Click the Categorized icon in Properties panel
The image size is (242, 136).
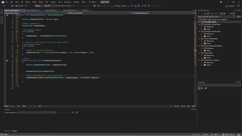click(199, 88)
